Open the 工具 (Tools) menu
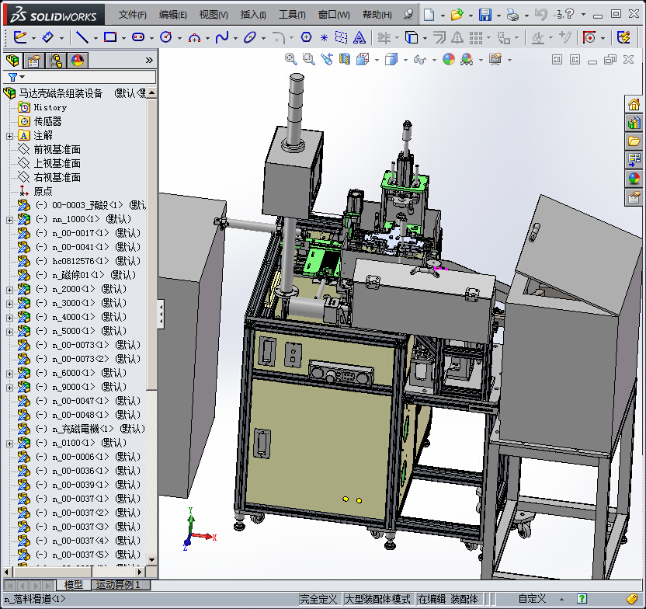Screen dimensions: 646x609 (x=292, y=15)
